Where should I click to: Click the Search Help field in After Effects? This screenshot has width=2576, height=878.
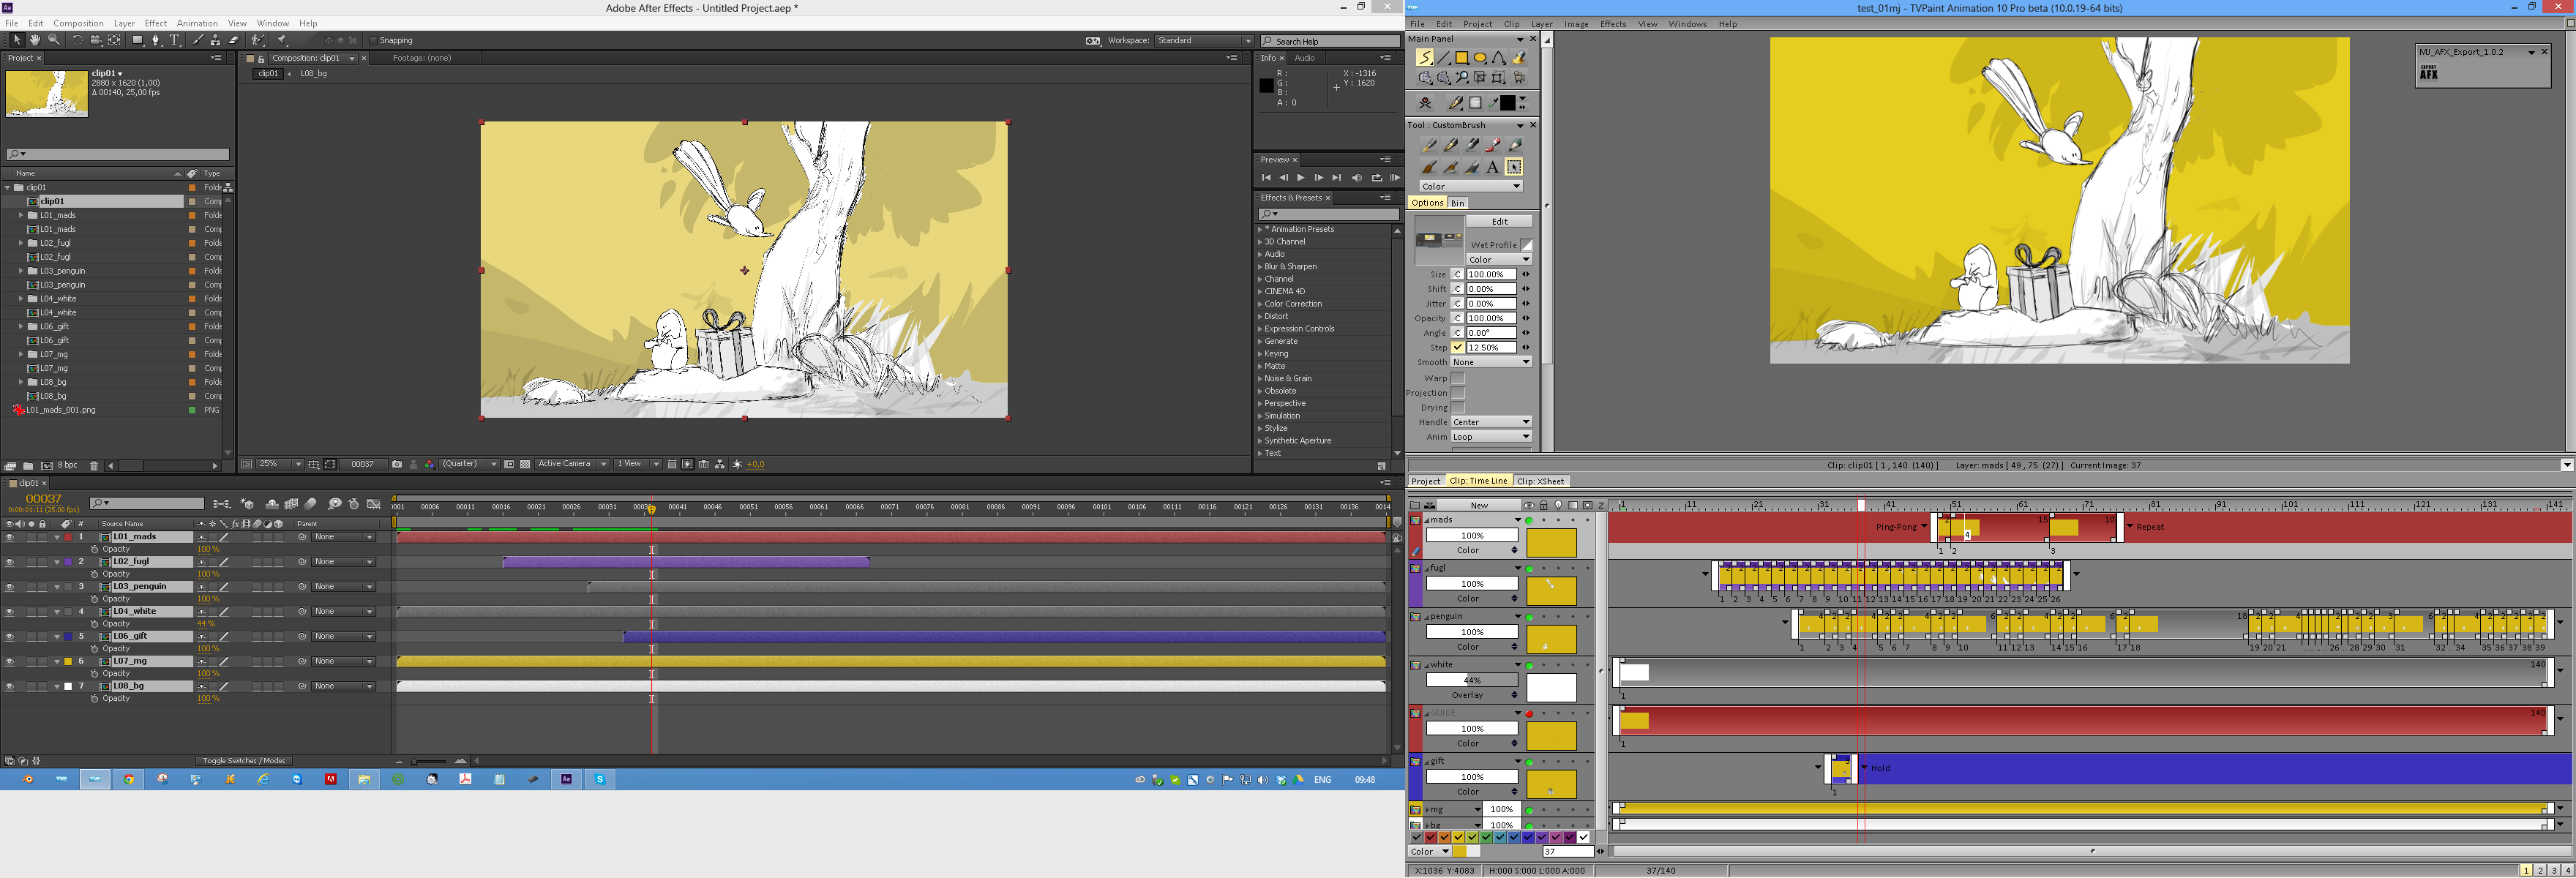coord(1330,41)
